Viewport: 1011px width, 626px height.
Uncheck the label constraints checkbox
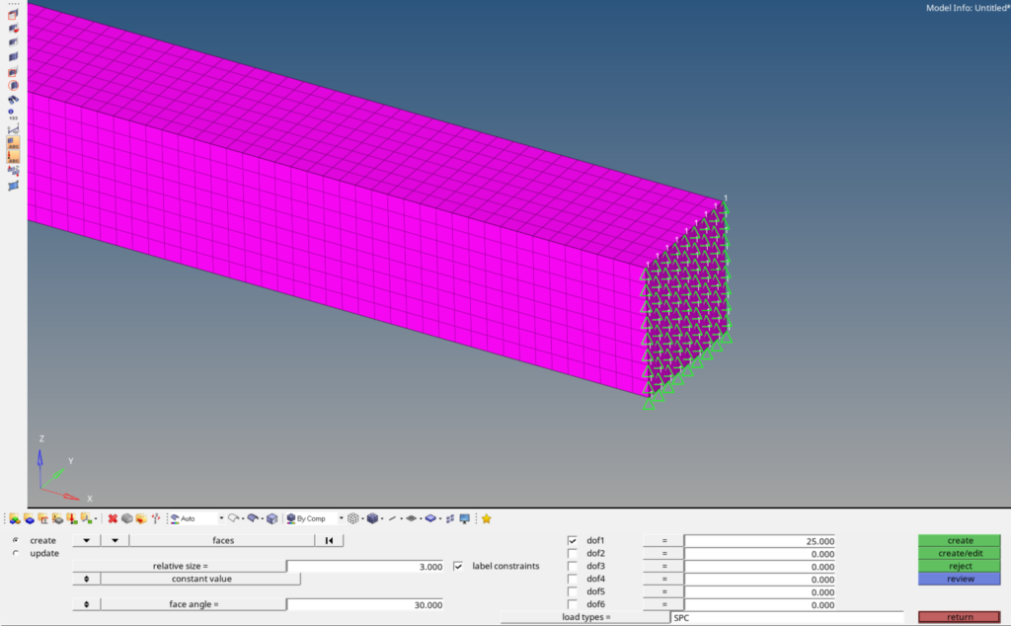(x=458, y=566)
